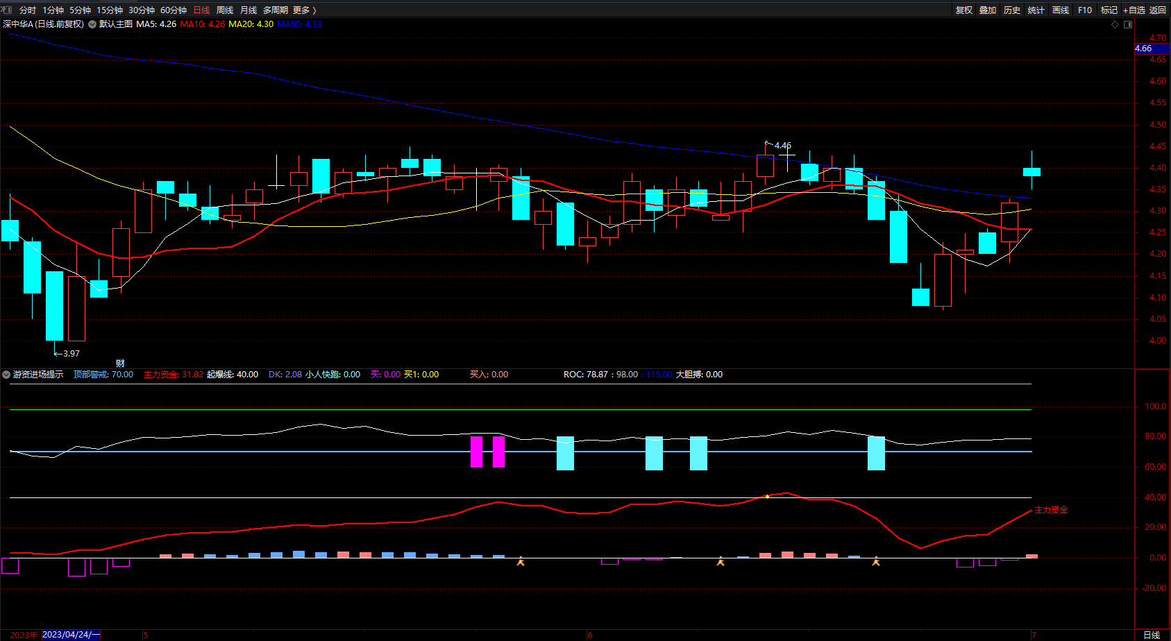Open F10 company information
The width and height of the screenshot is (1171, 641).
coord(1084,10)
